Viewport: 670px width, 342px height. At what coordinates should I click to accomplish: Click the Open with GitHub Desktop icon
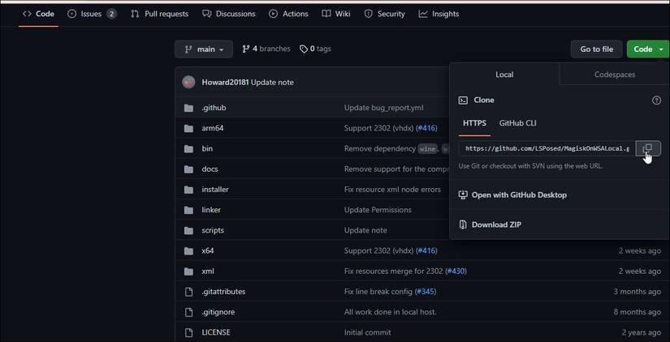point(463,195)
